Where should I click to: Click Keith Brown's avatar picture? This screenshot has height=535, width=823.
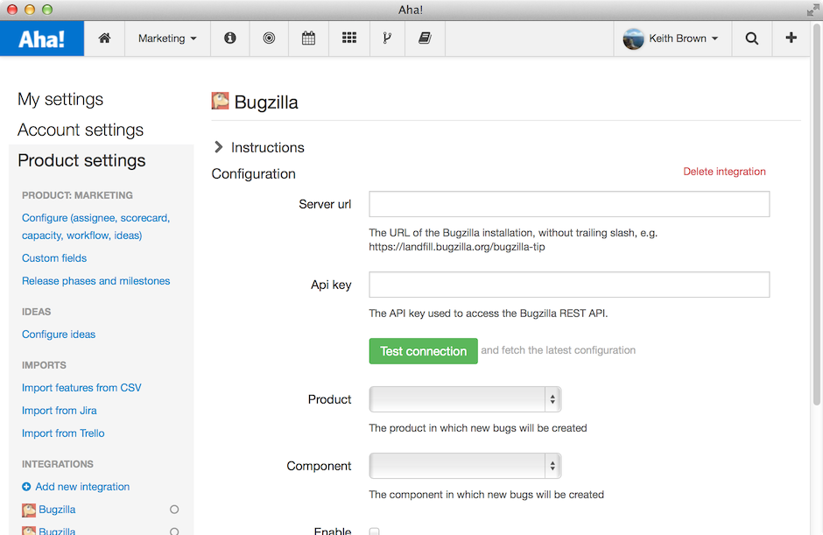click(633, 39)
